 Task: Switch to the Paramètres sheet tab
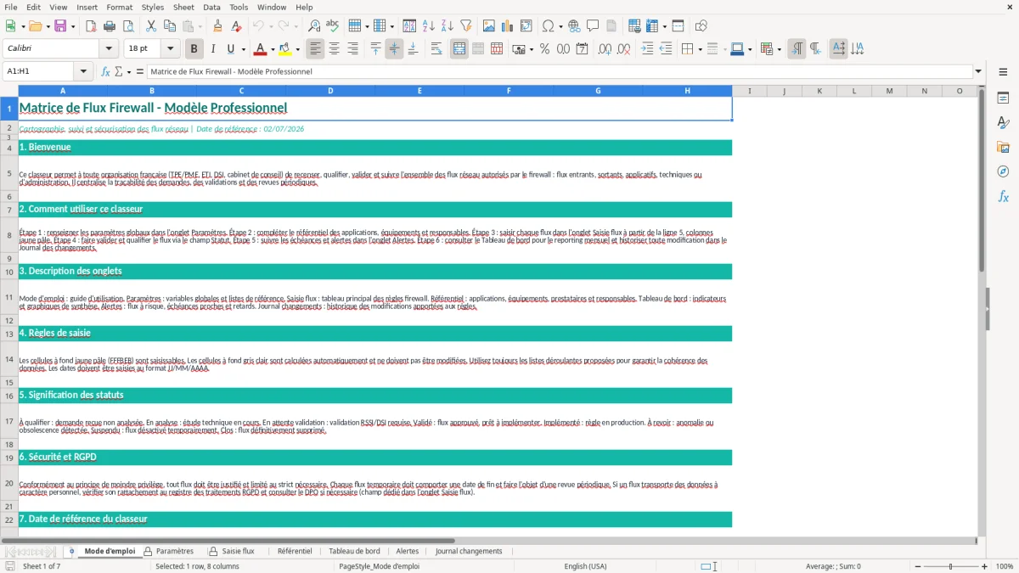pyautogui.click(x=174, y=551)
